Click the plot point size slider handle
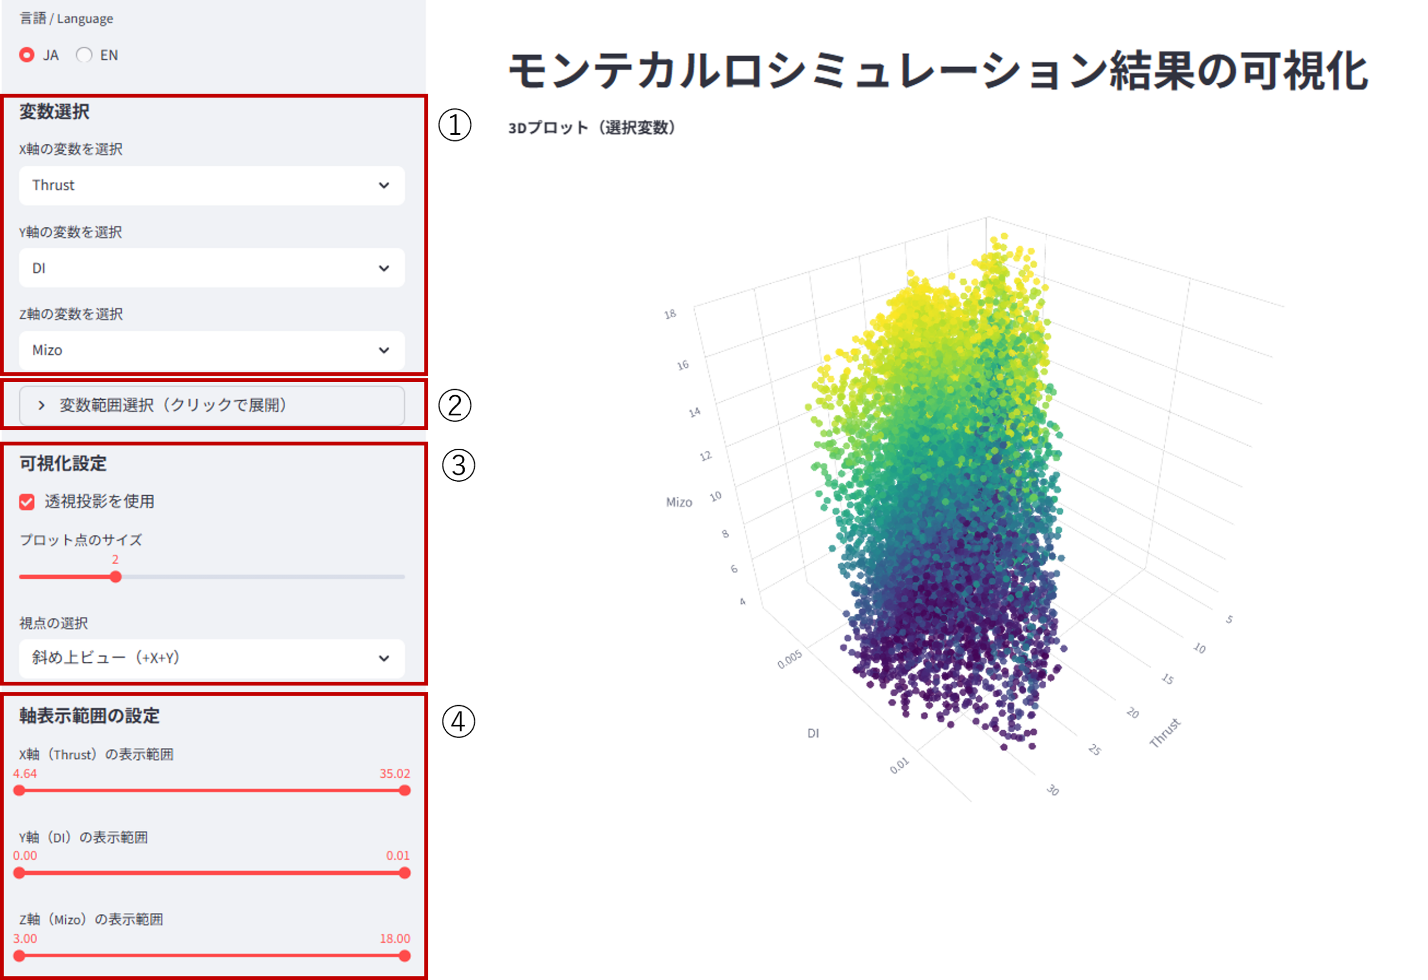This screenshot has width=1428, height=980. pos(115,576)
